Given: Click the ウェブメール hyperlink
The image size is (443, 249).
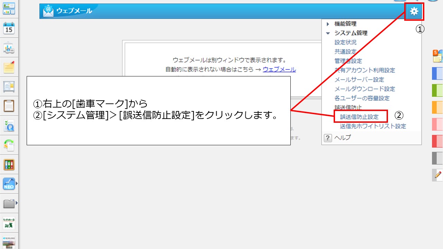Looking at the screenshot, I should [279, 70].
